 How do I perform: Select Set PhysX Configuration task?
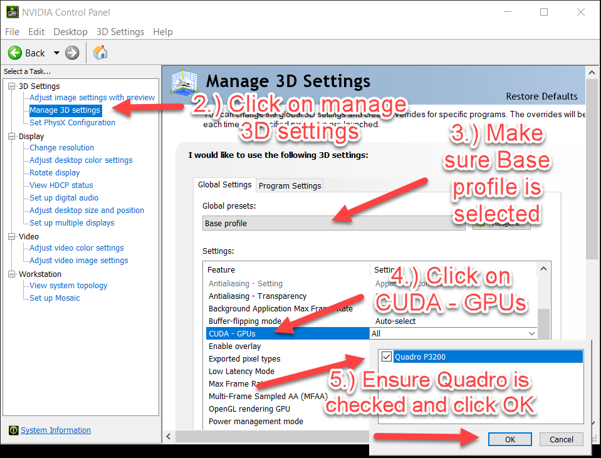(72, 123)
